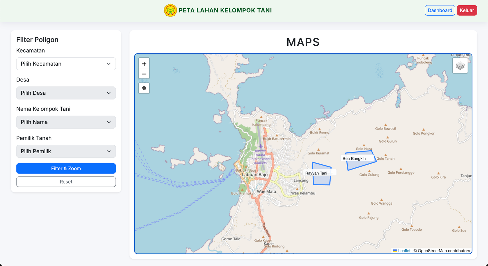Open the Pilih Nama dropdown
The image size is (488, 266).
click(66, 122)
